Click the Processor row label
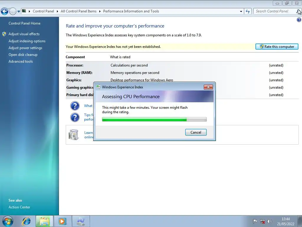Image resolution: width=302 pixels, height=227 pixels. (x=75, y=65)
